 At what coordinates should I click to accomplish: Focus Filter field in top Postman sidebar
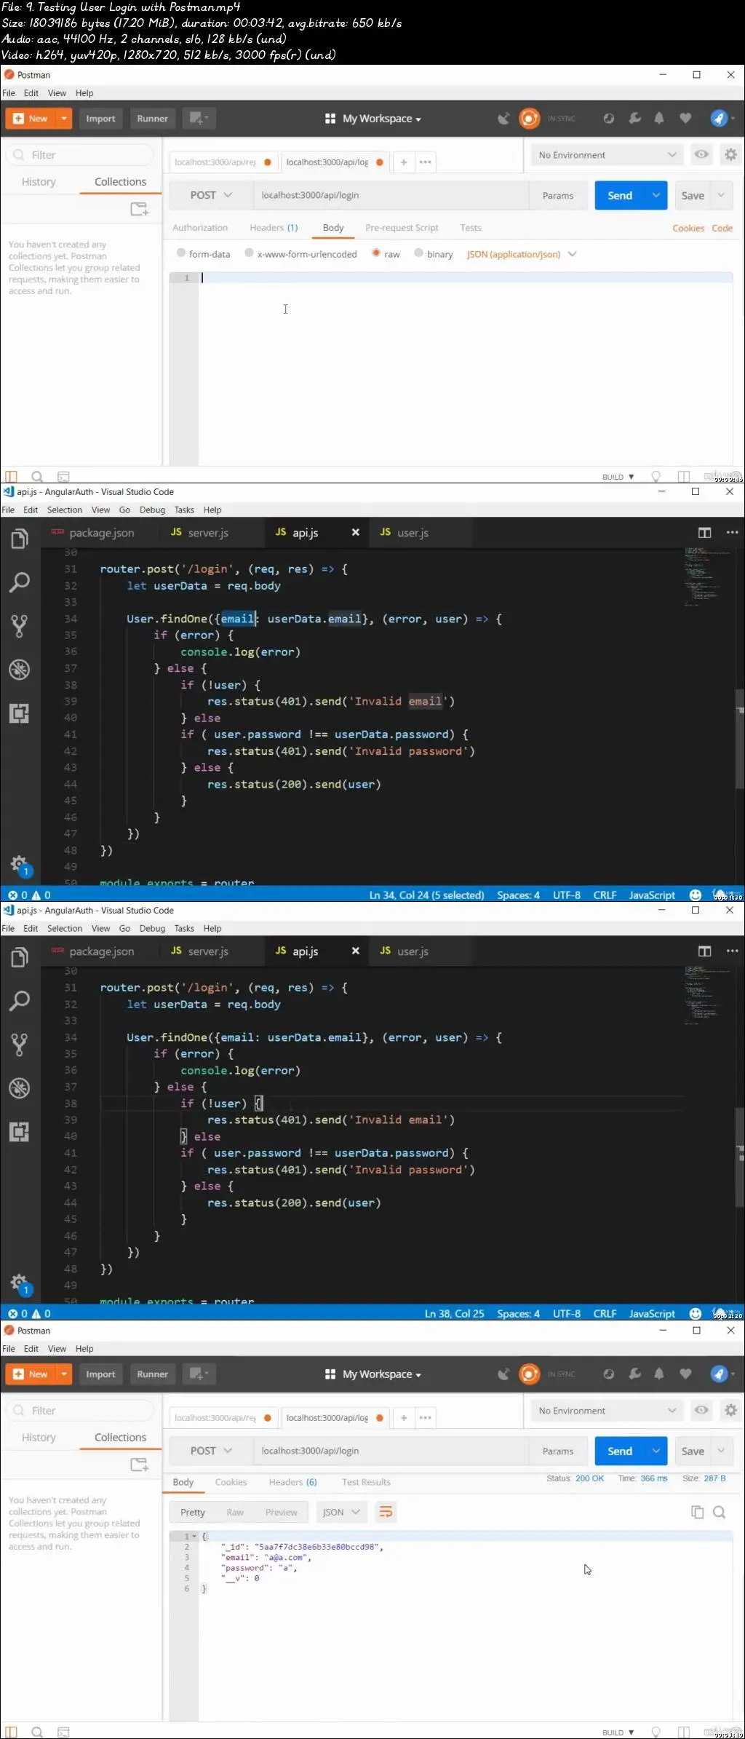tap(81, 154)
